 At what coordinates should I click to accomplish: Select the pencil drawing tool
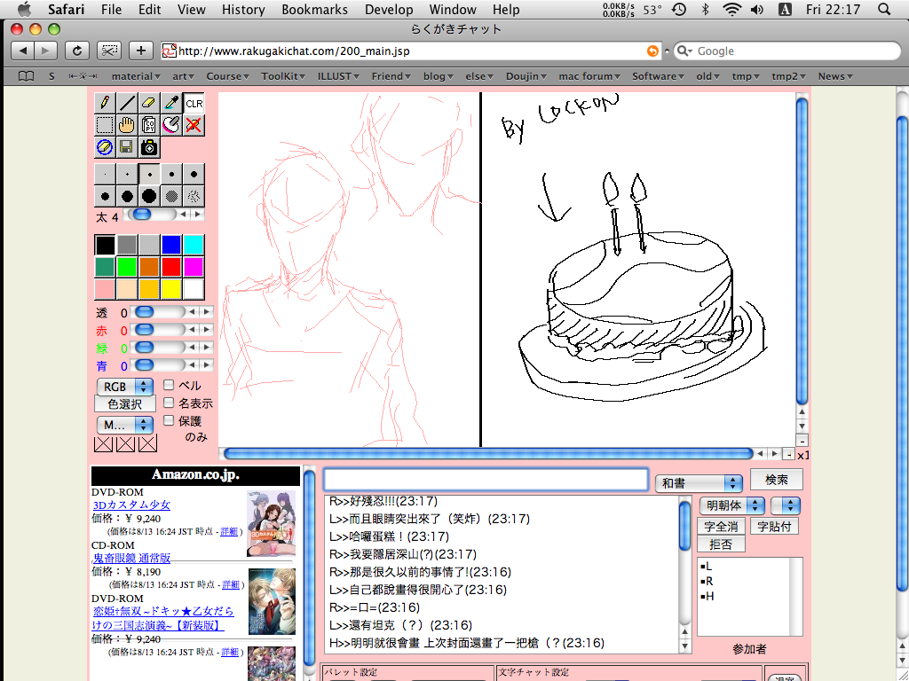pos(105,103)
